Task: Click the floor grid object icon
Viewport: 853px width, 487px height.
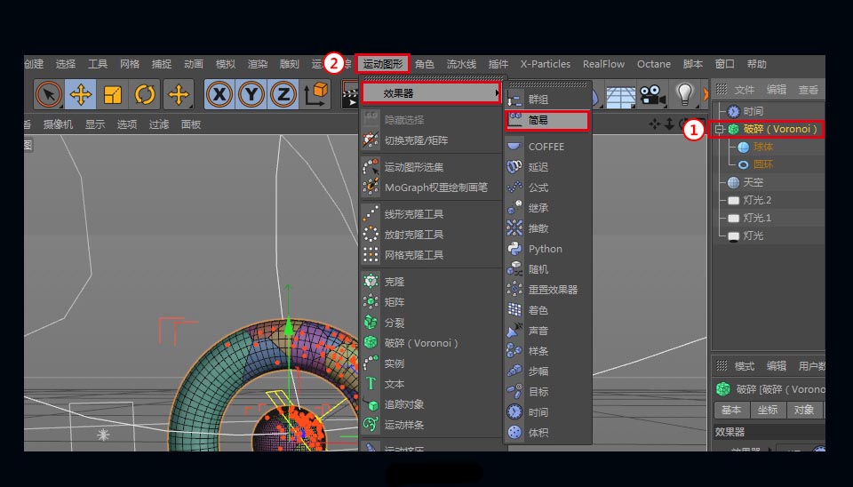Action: pyautogui.click(x=620, y=94)
